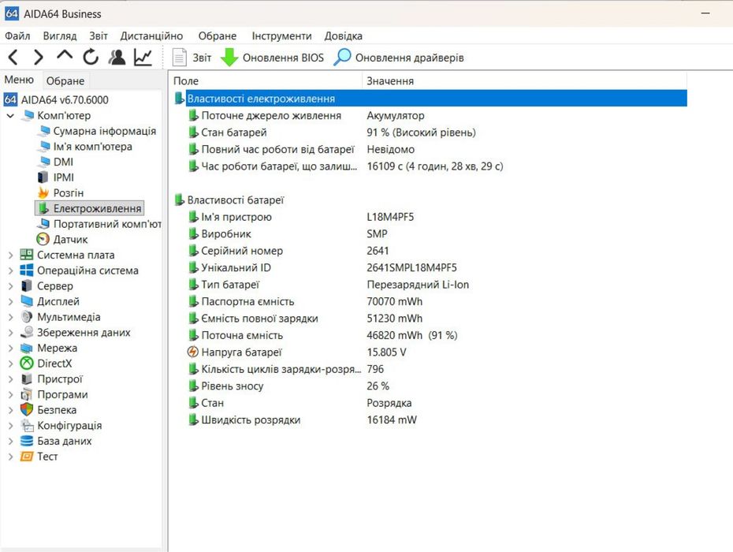Open the Файл menu

click(17, 36)
